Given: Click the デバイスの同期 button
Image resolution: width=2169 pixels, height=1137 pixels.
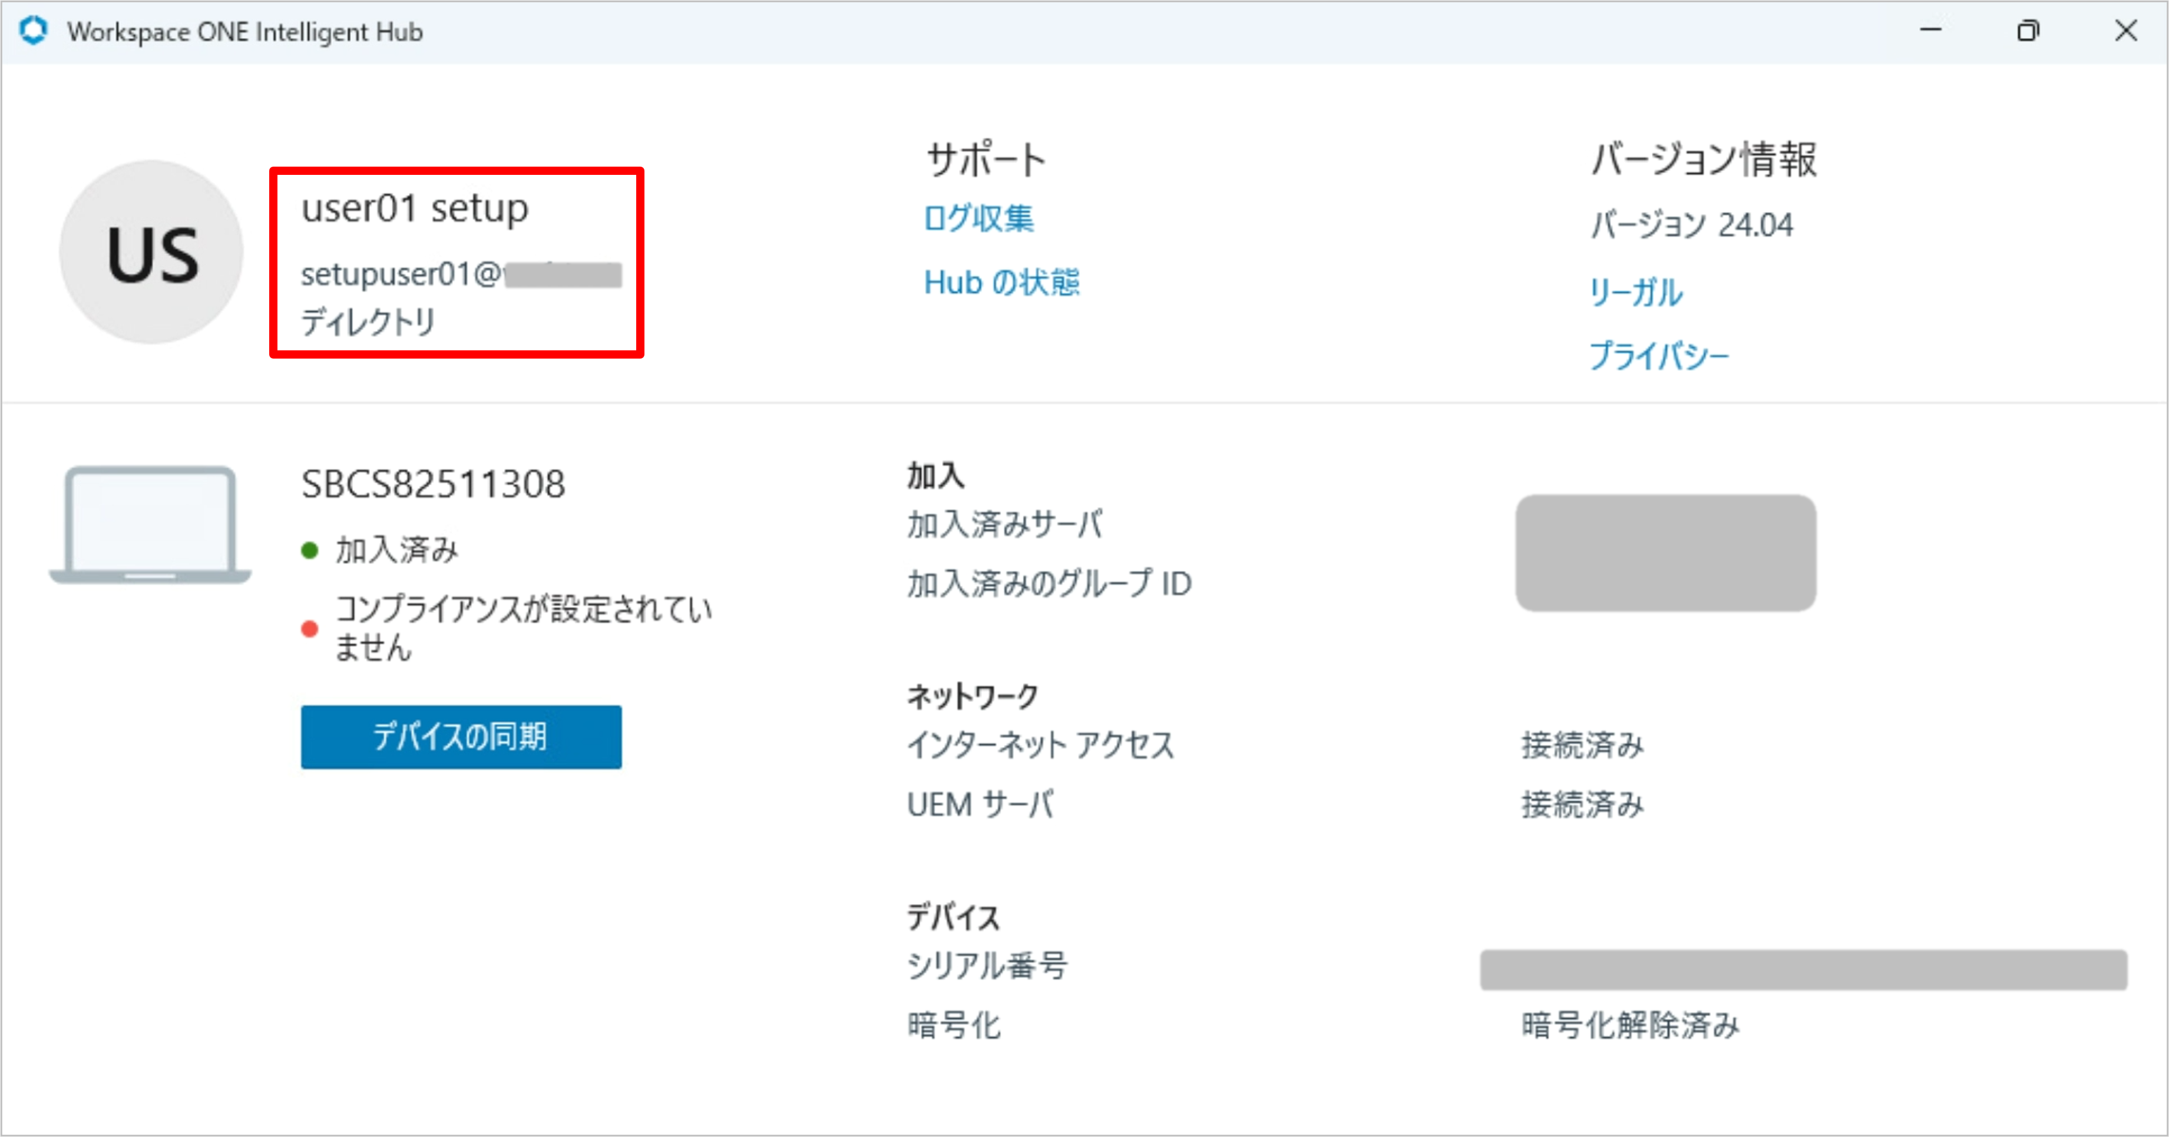Looking at the screenshot, I should click(x=461, y=737).
